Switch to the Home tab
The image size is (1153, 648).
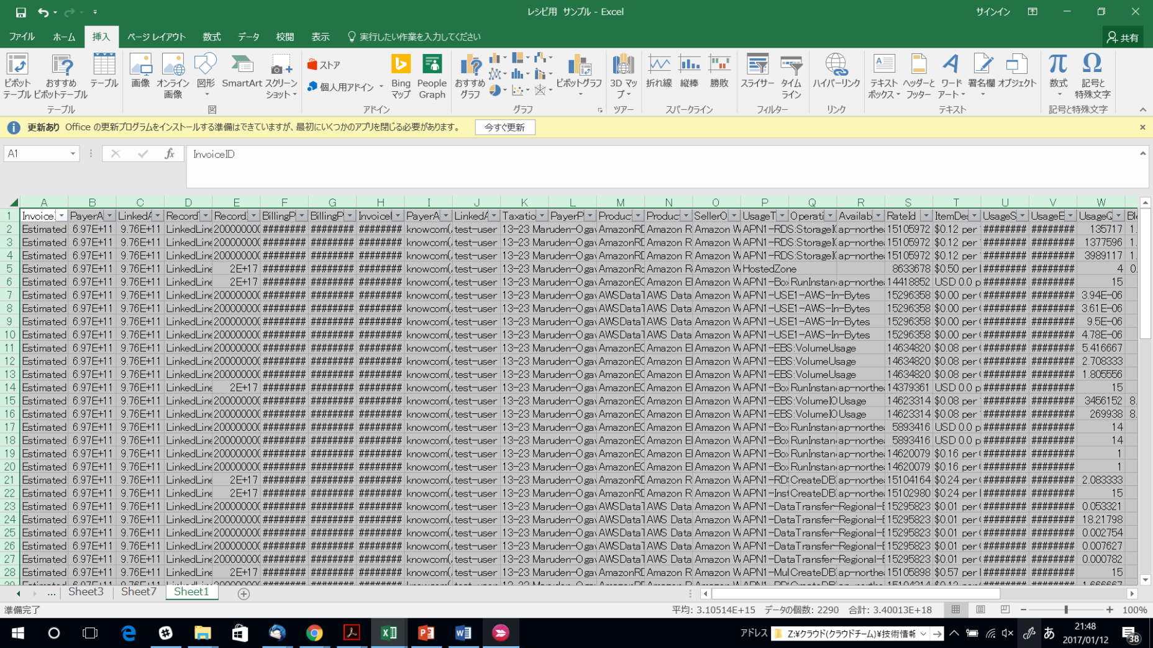click(x=63, y=37)
